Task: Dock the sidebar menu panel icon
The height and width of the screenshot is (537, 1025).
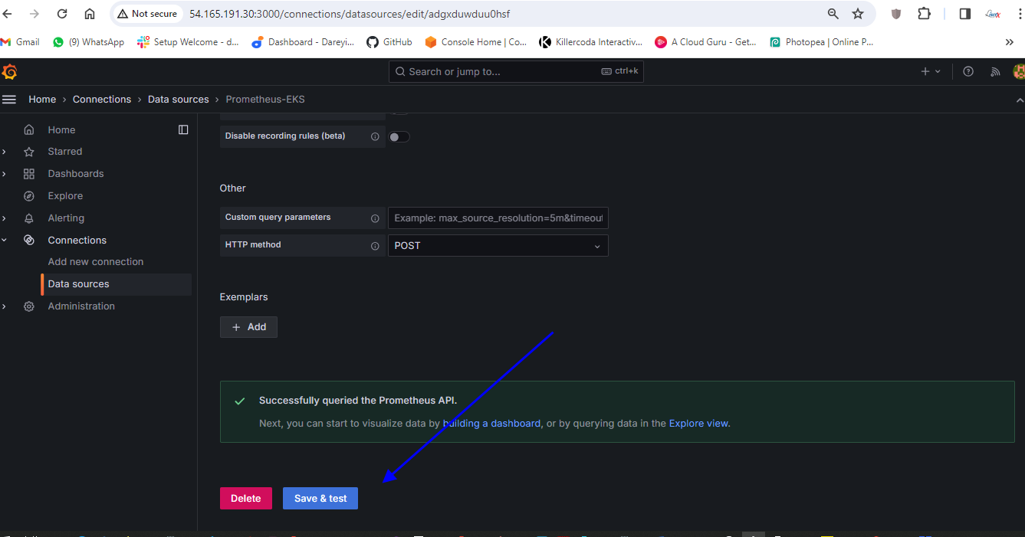Action: (x=183, y=129)
